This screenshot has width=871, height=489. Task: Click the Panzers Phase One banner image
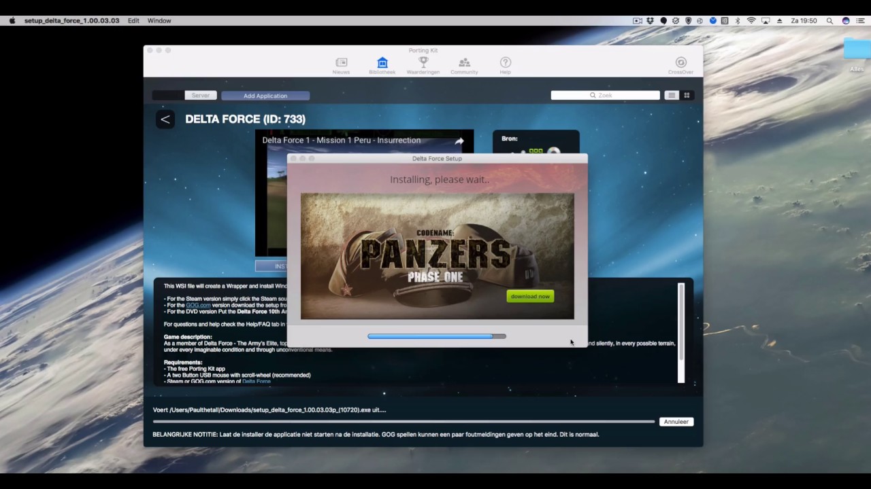(x=437, y=256)
